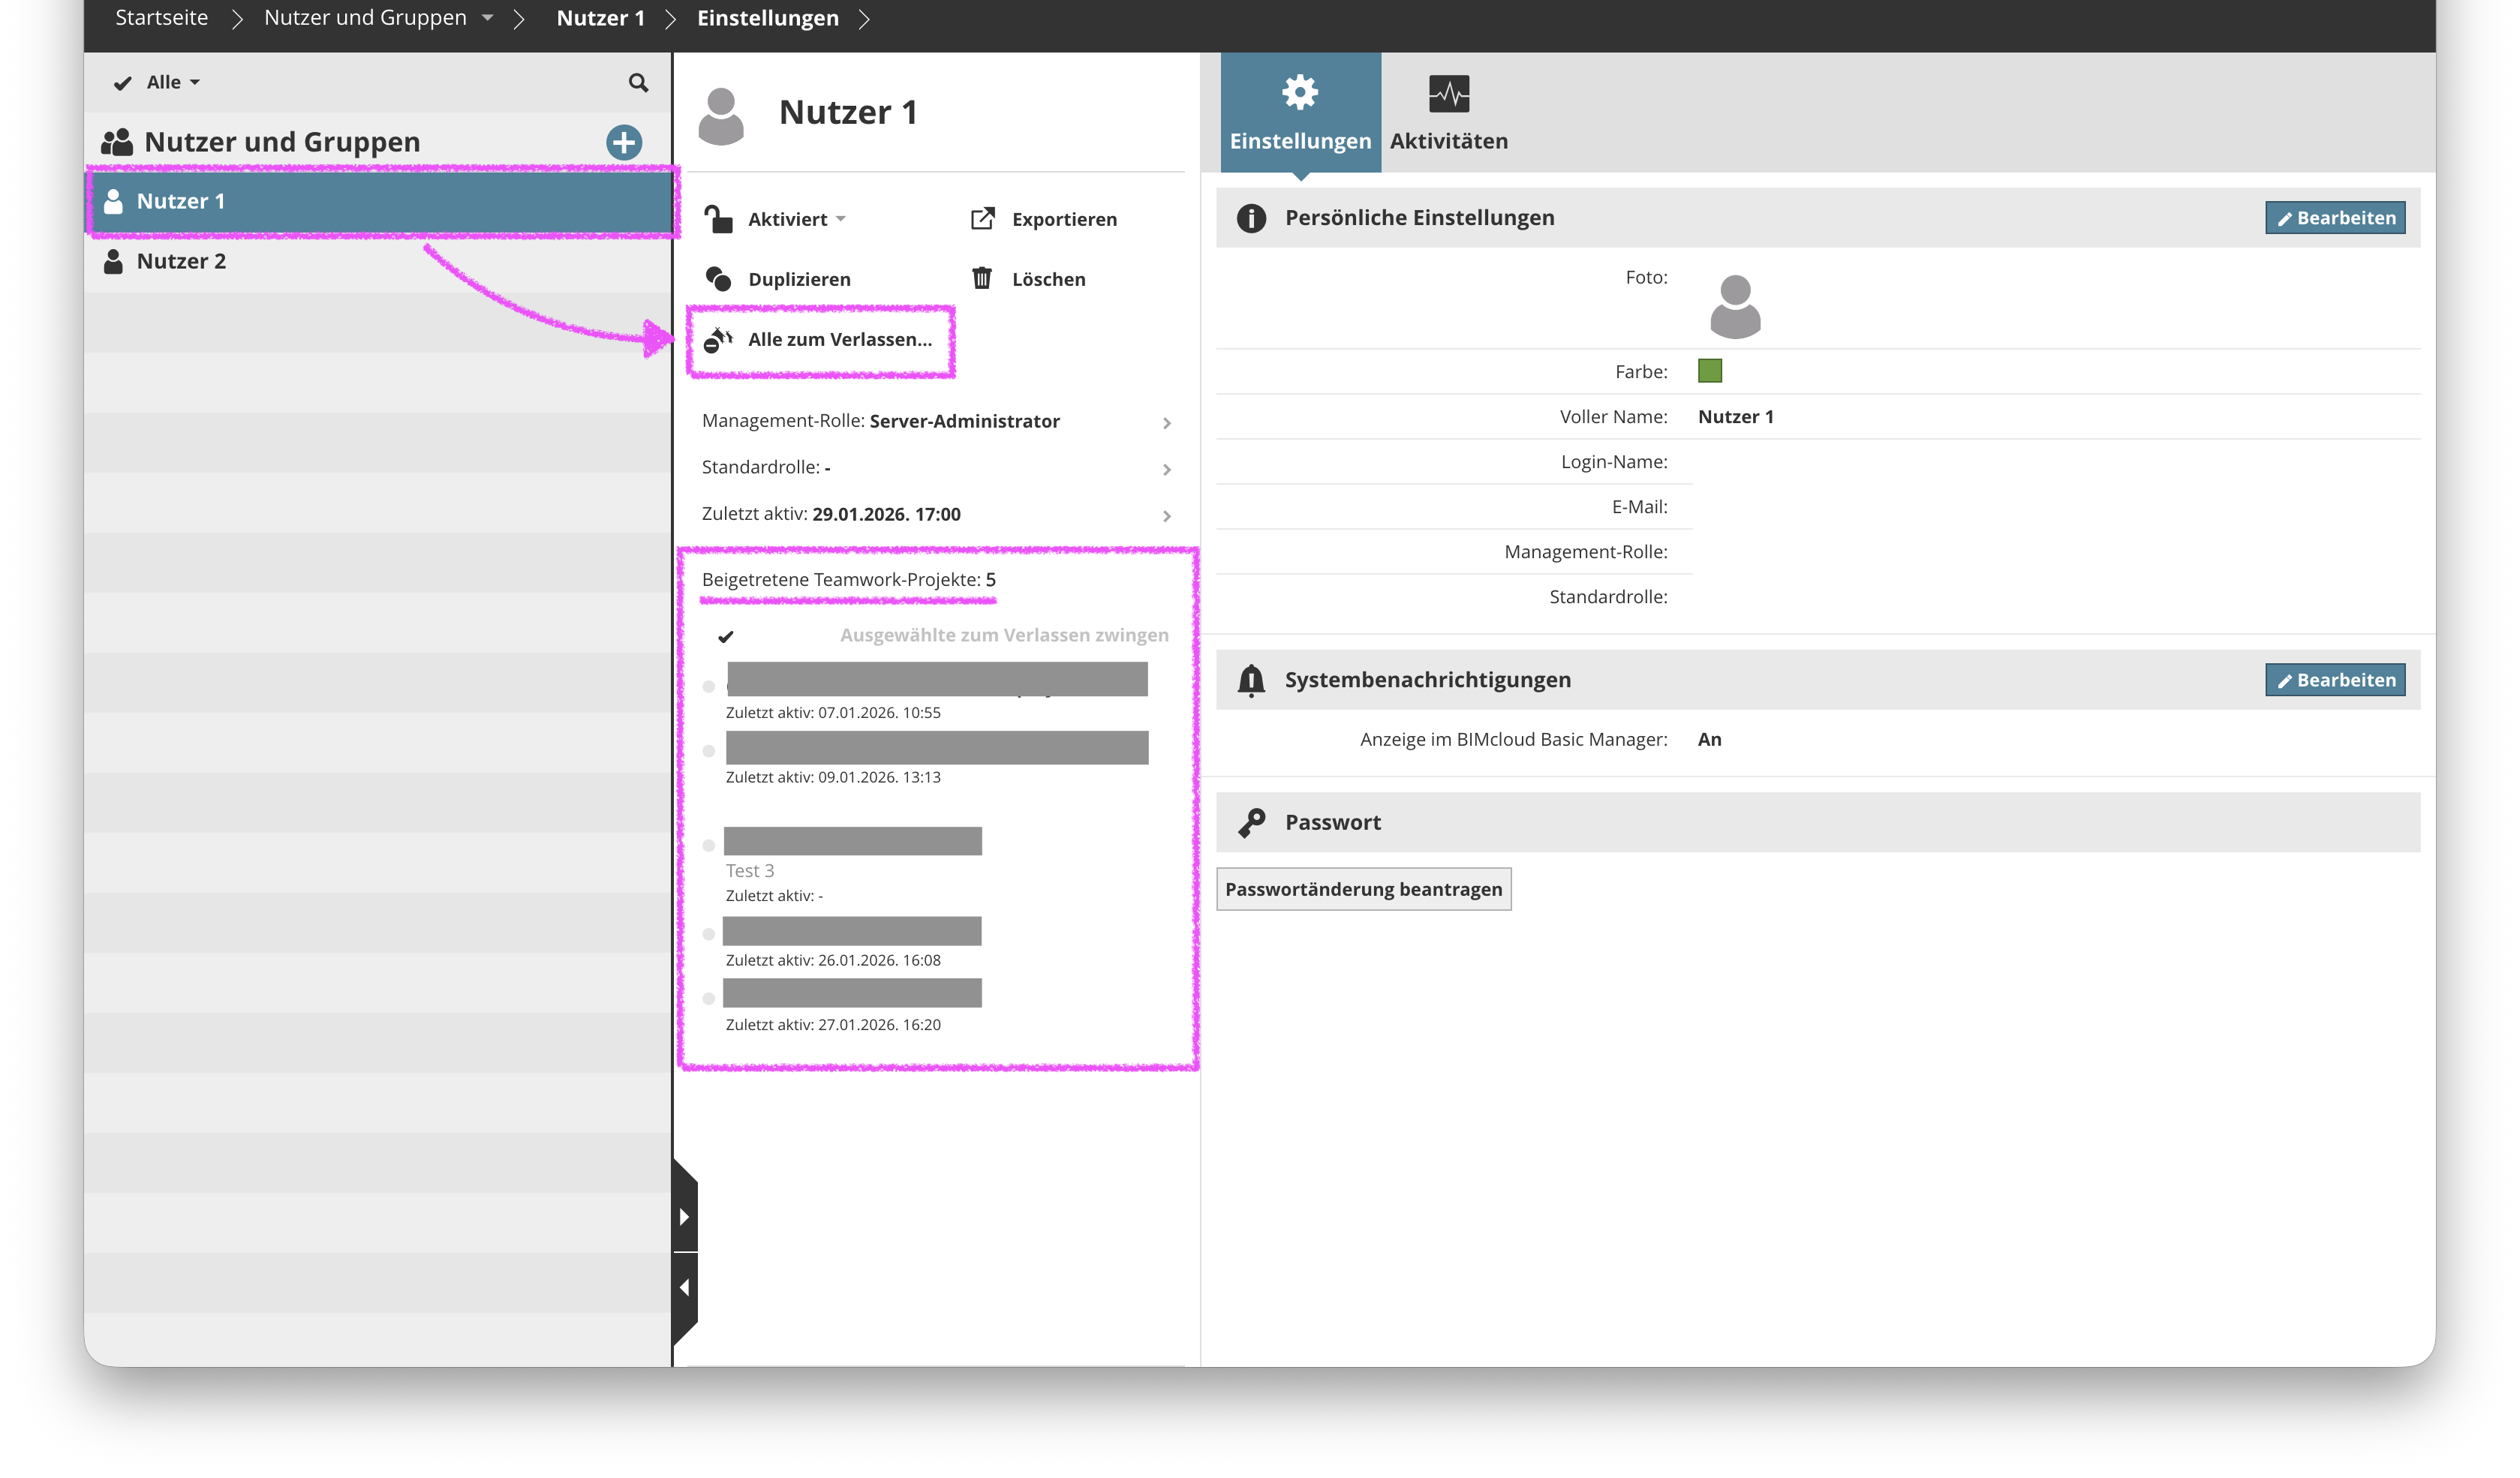Click Exportieren
Screen dimensions: 2520x1478
pyautogui.click(x=1064, y=219)
